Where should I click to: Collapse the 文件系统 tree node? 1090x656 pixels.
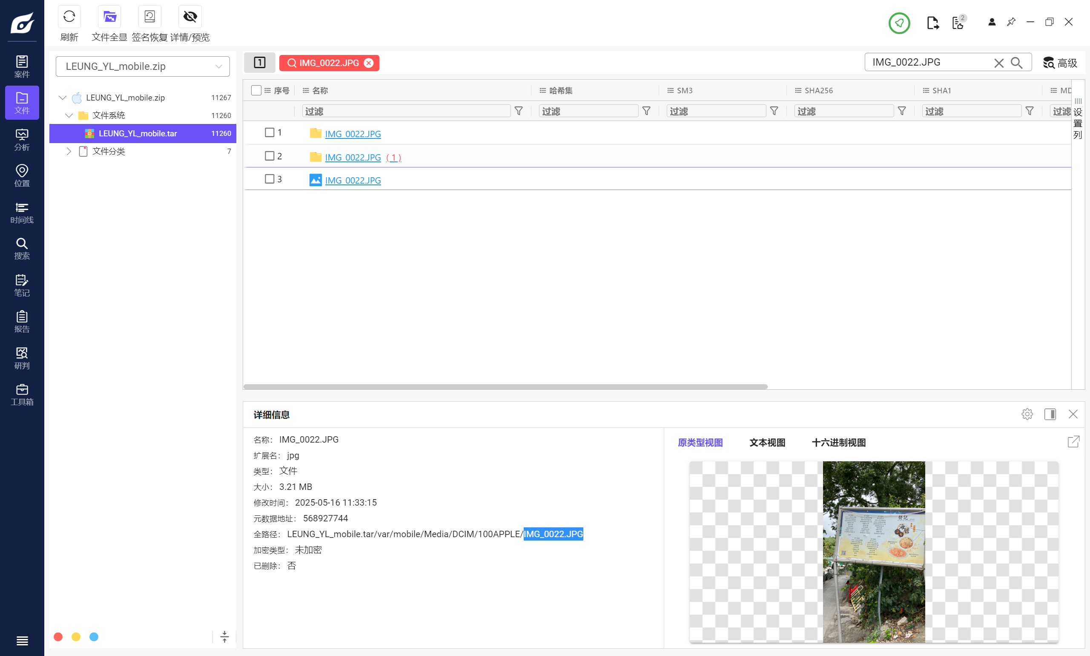coord(69,115)
